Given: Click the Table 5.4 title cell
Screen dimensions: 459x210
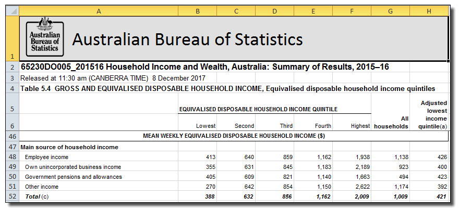Looking at the screenshot, I should click(x=227, y=88).
